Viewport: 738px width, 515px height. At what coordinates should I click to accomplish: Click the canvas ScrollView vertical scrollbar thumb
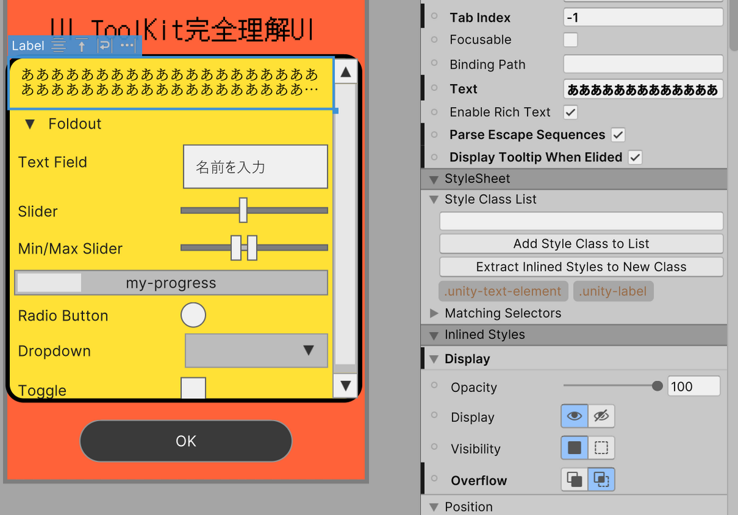pos(345,224)
